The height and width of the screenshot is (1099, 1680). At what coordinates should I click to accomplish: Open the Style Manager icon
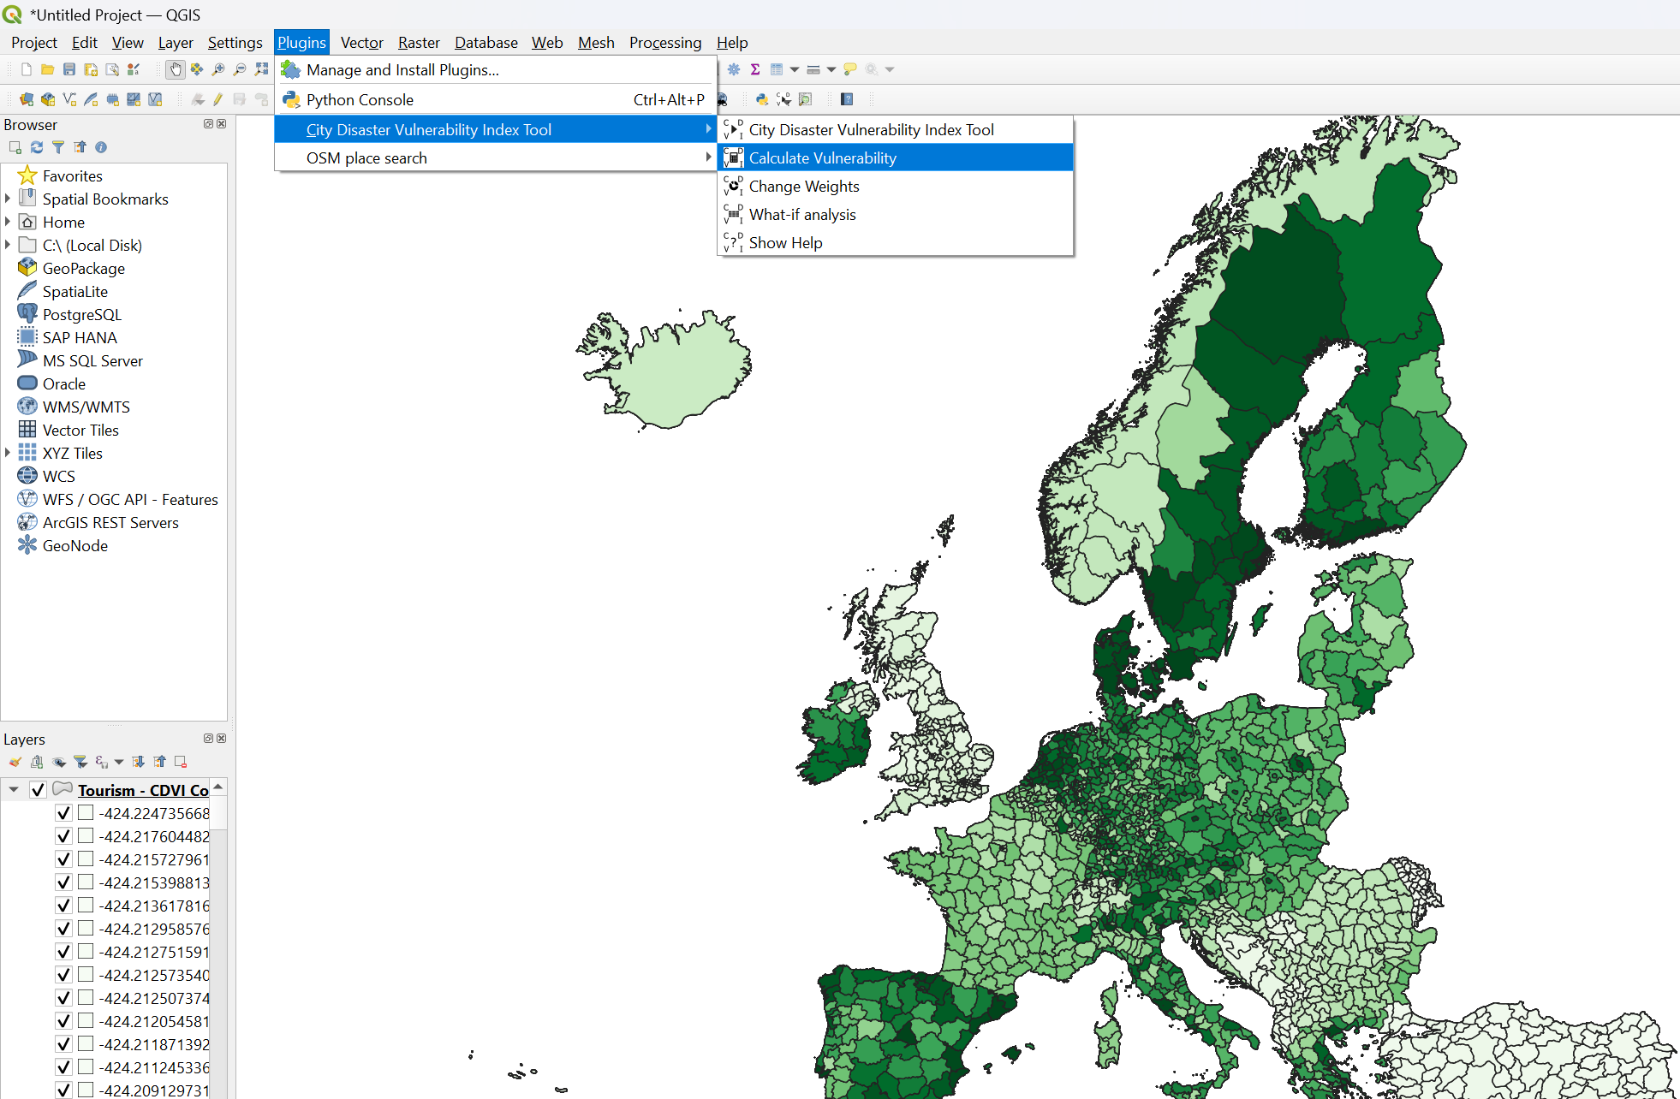134,69
